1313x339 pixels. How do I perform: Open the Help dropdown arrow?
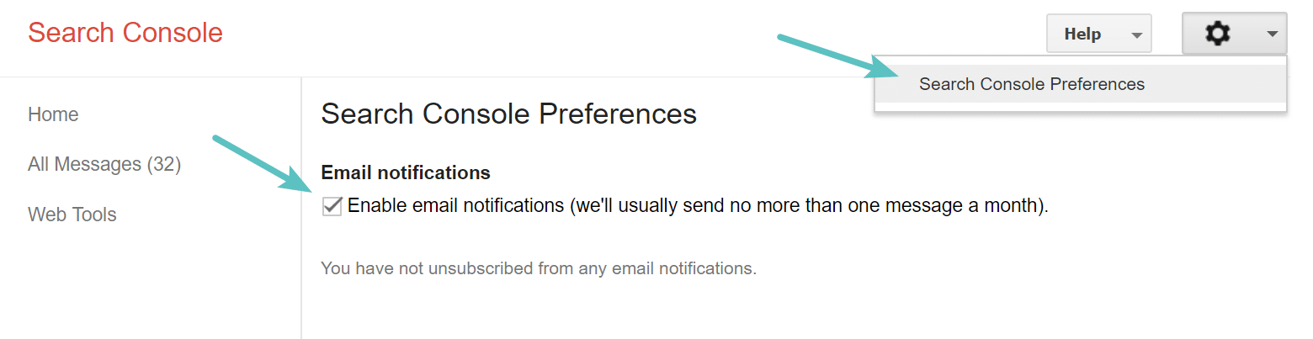tap(1137, 35)
